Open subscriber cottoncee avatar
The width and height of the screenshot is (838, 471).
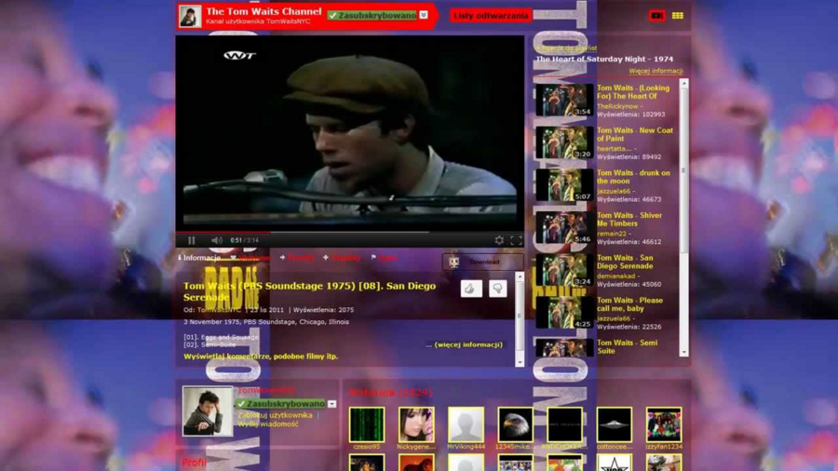point(615,424)
